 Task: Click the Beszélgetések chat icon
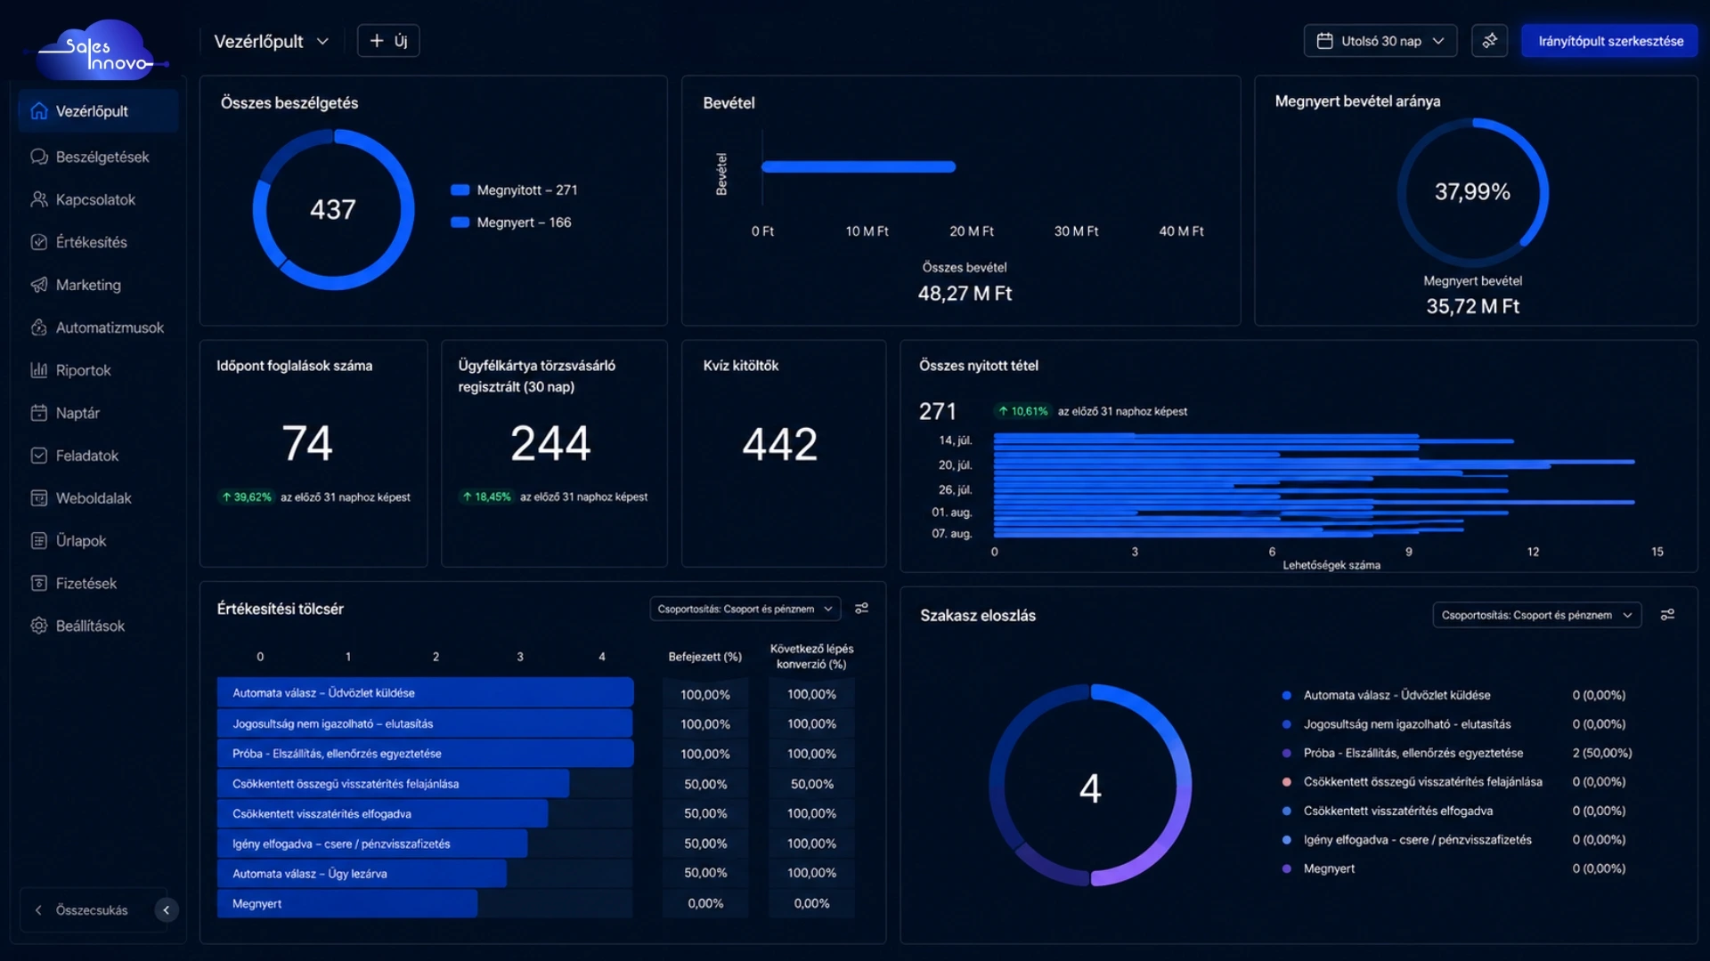(39, 157)
